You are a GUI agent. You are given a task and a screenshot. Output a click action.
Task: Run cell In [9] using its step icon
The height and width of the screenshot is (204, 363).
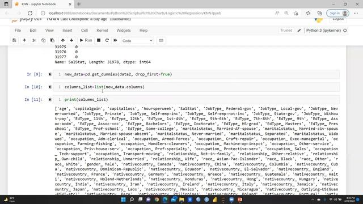click(50, 74)
